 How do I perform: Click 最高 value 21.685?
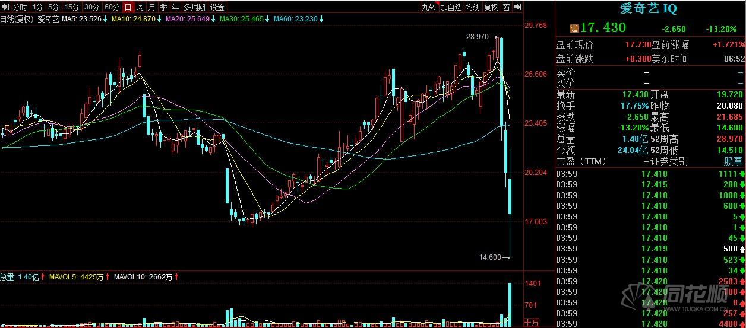730,117
